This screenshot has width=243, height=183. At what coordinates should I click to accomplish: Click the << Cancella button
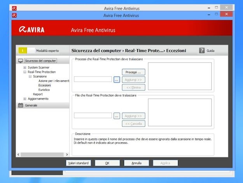click(x=133, y=124)
